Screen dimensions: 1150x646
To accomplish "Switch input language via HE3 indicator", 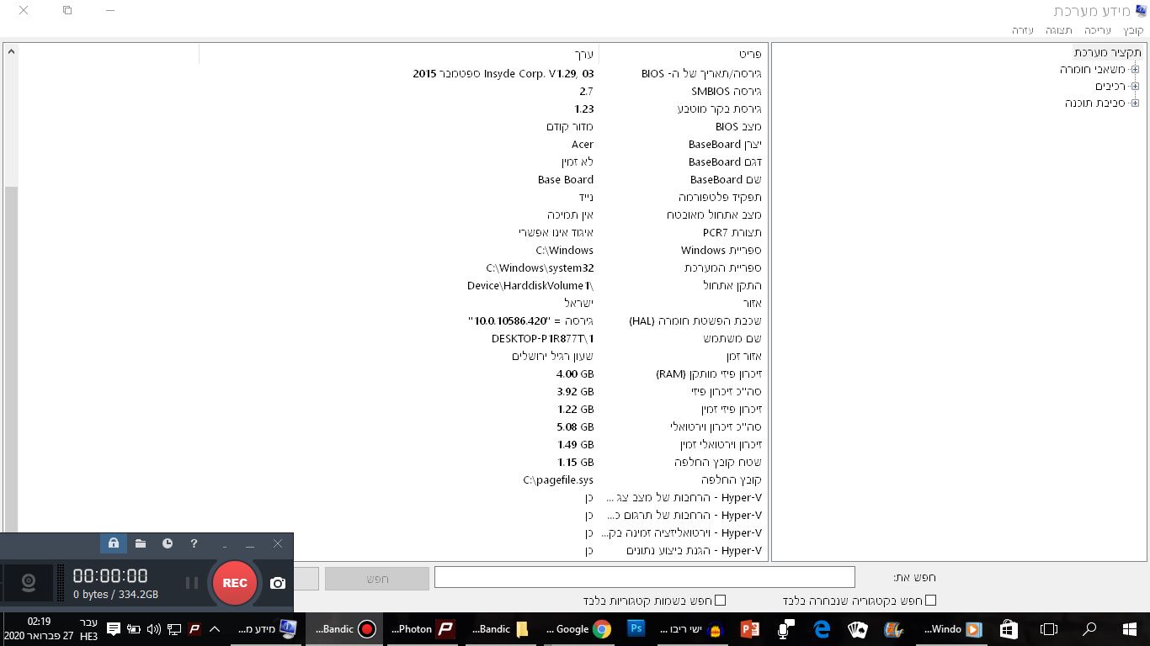I will [88, 629].
